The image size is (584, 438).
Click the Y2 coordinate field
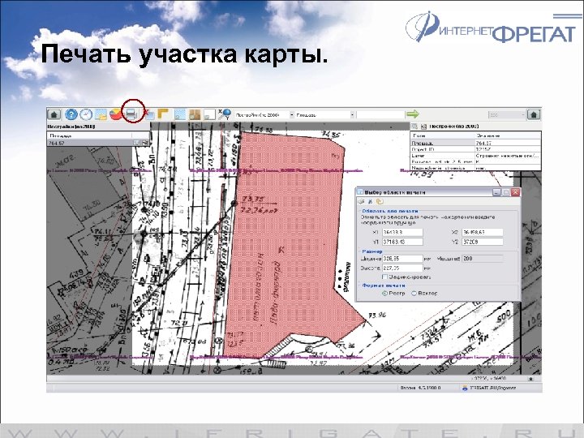(483, 242)
